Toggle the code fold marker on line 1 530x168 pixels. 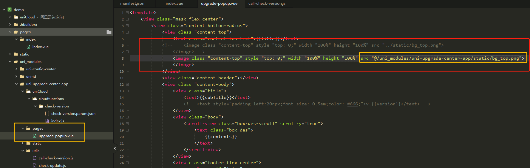(127, 13)
